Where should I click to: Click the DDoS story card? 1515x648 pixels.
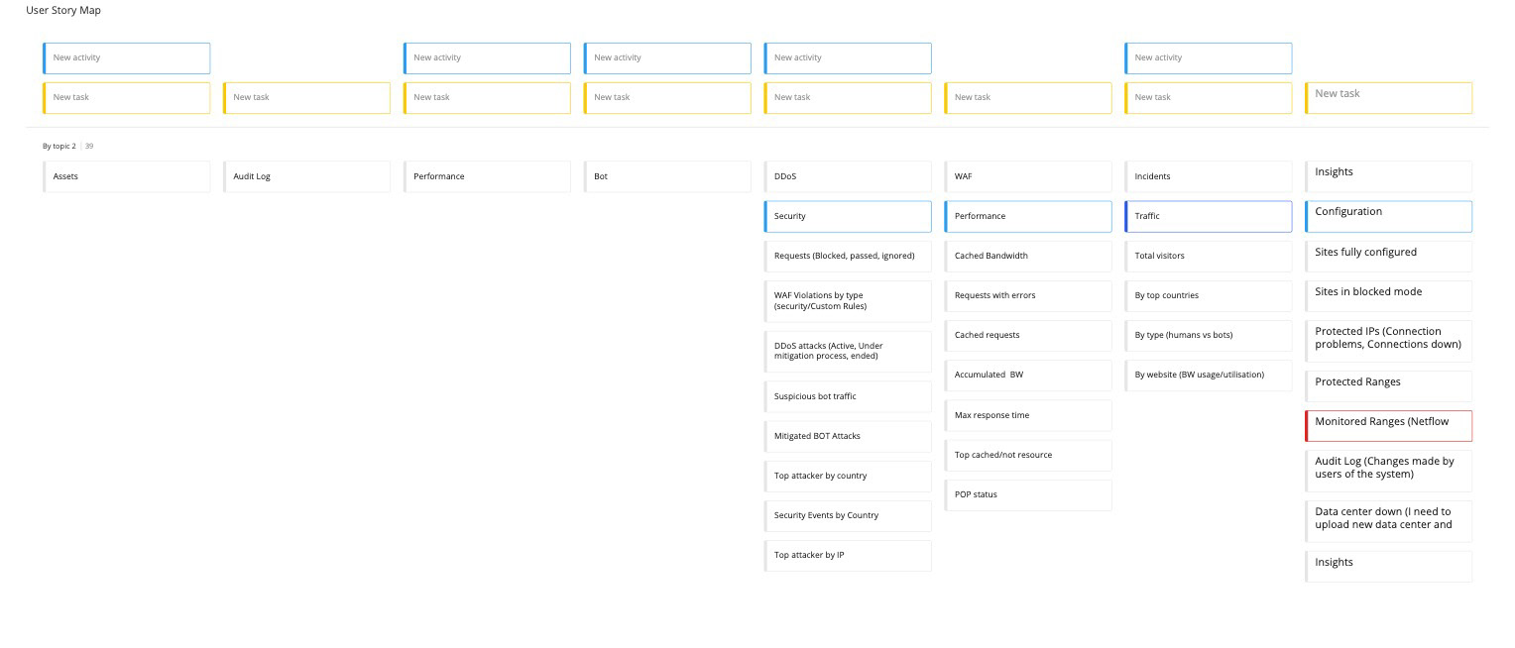[x=848, y=176]
